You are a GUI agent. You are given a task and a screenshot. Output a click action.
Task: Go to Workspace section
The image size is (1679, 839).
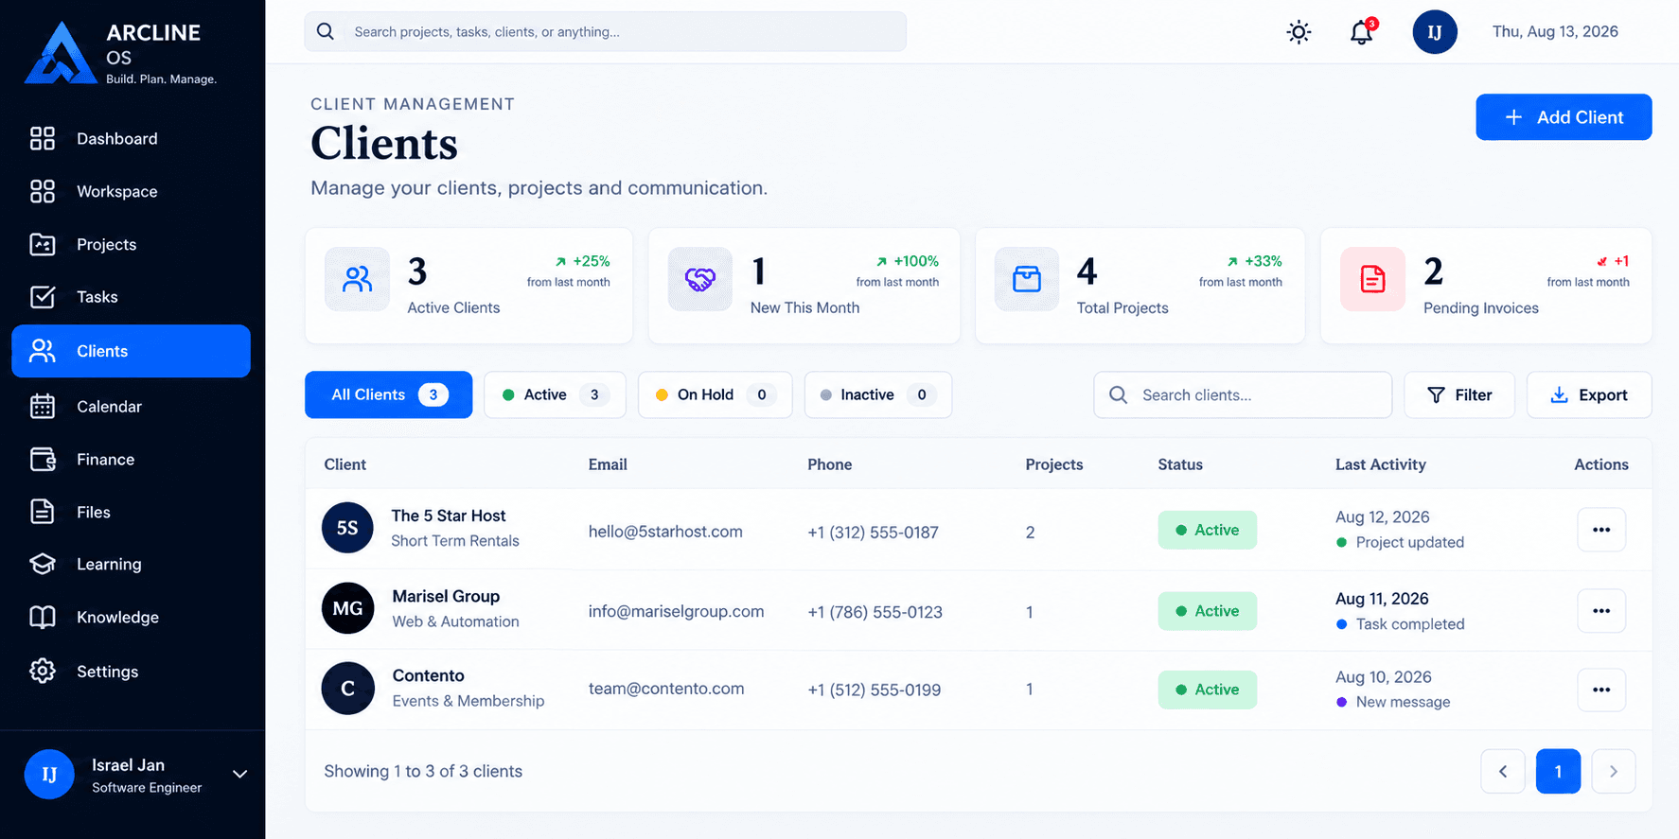(x=131, y=192)
